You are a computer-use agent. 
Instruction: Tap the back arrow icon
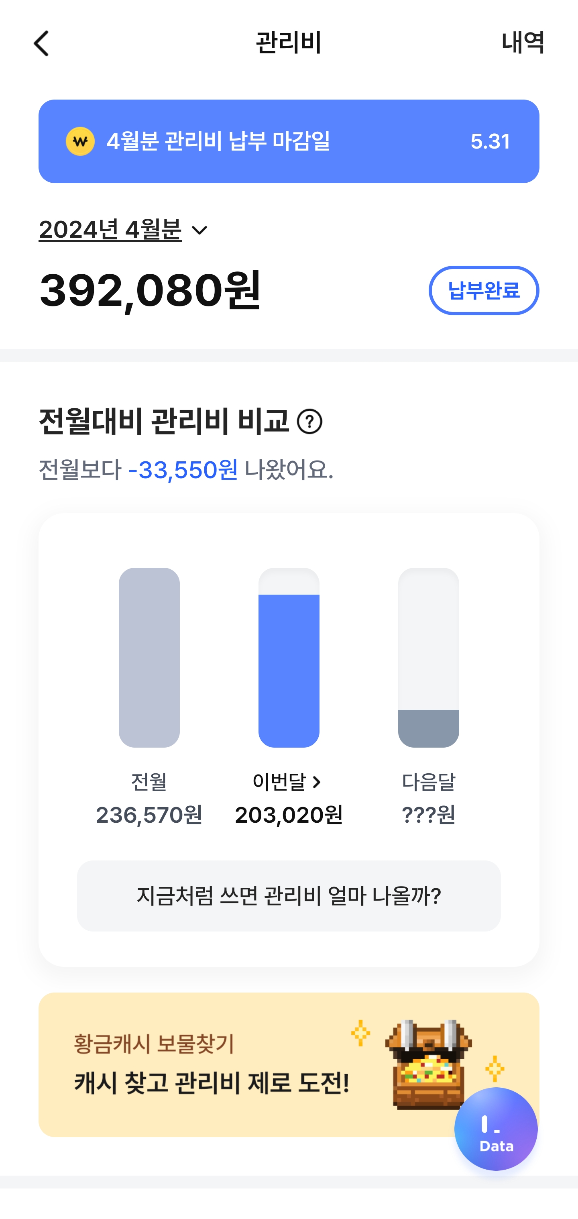click(42, 43)
